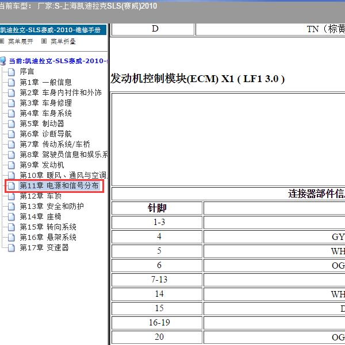Open the 序言 preface entry
Viewport: 345px width, 345px height.
(x=27, y=72)
